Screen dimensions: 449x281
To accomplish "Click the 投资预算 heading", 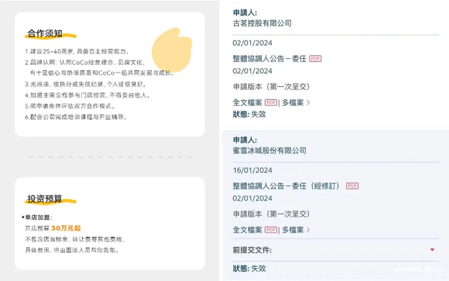I will (44, 199).
